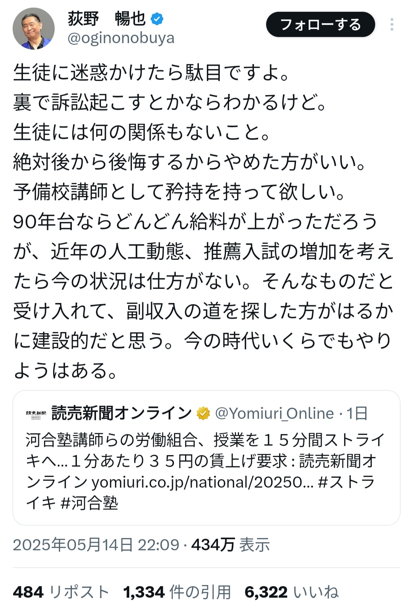This screenshot has width=413, height=605.
Task: Open the author's profile photo
Action: coord(34,29)
